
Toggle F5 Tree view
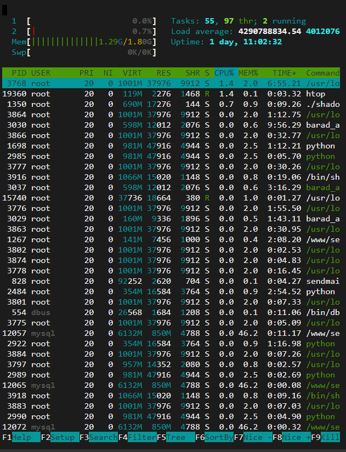coord(177,437)
